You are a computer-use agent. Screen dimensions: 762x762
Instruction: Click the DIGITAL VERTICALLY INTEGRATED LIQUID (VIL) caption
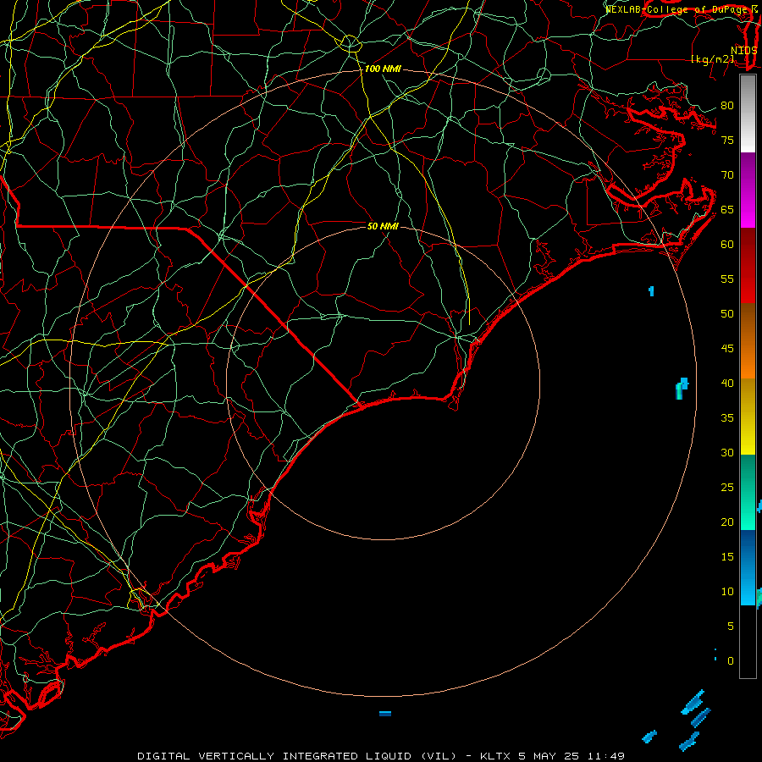pyautogui.click(x=297, y=756)
